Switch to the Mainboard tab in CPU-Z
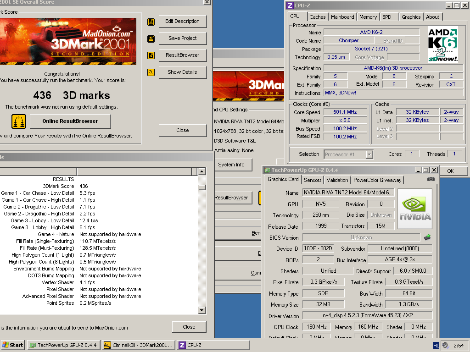This screenshot has height=352, width=470. point(342,17)
